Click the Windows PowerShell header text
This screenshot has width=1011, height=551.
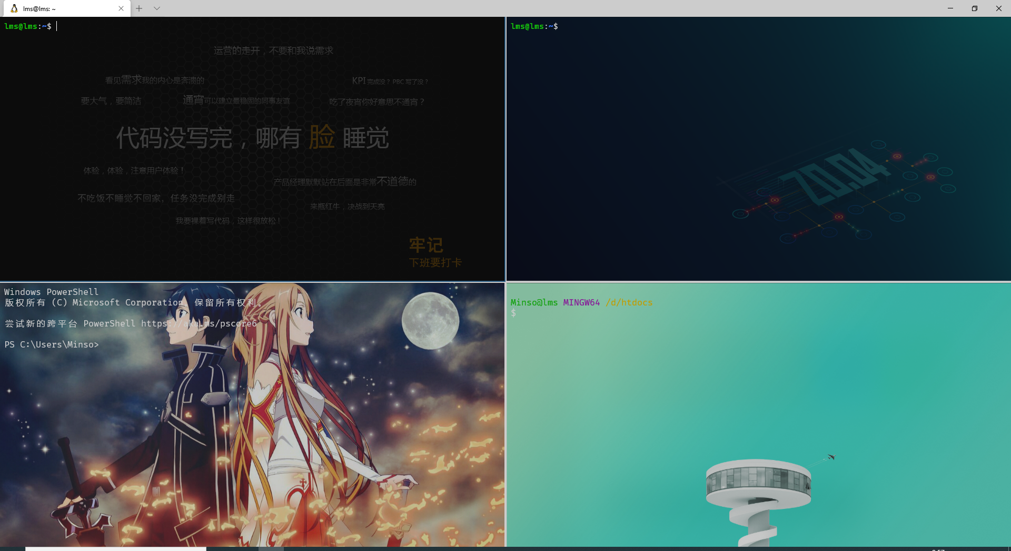[52, 292]
